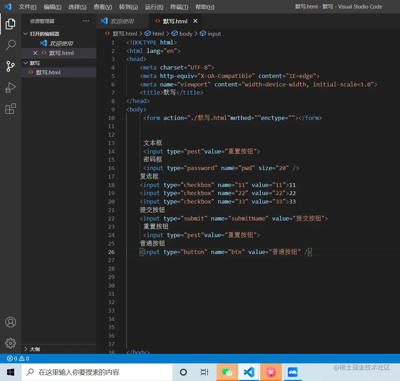Click the 资源管理器 panel title
Image resolution: width=400 pixels, height=381 pixels.
(x=42, y=21)
